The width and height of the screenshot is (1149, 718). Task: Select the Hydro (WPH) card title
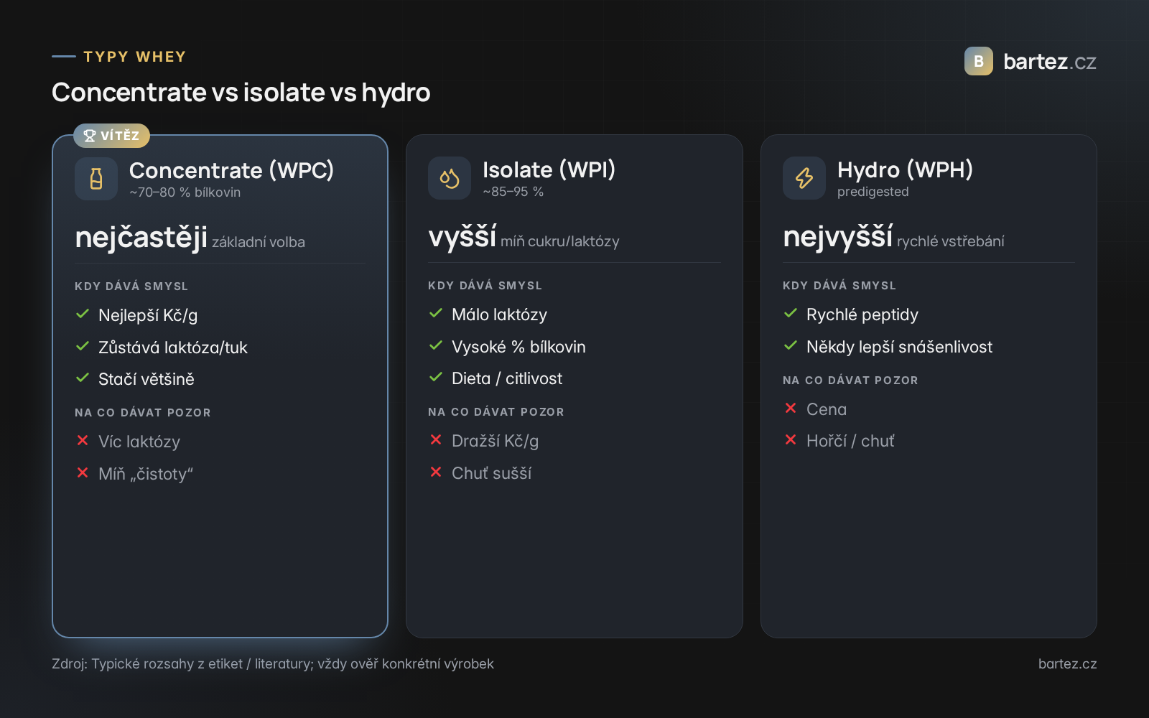pyautogui.click(x=905, y=169)
